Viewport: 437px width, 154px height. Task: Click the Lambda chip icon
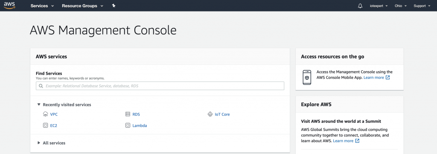(x=128, y=125)
